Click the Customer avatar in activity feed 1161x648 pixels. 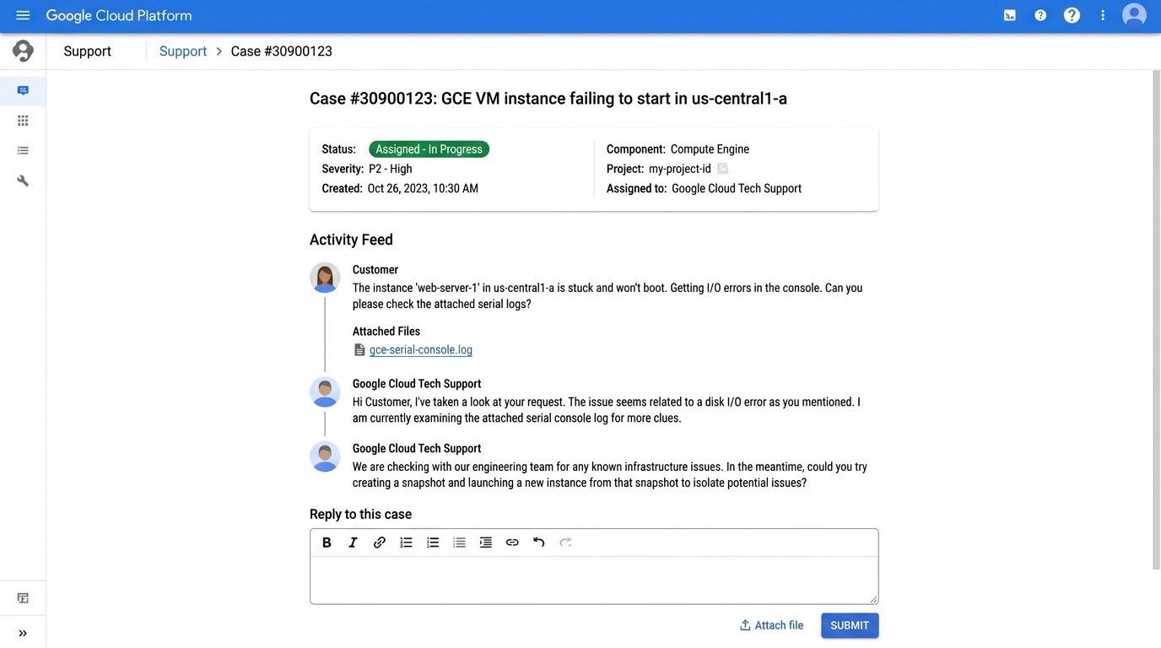[x=325, y=278]
